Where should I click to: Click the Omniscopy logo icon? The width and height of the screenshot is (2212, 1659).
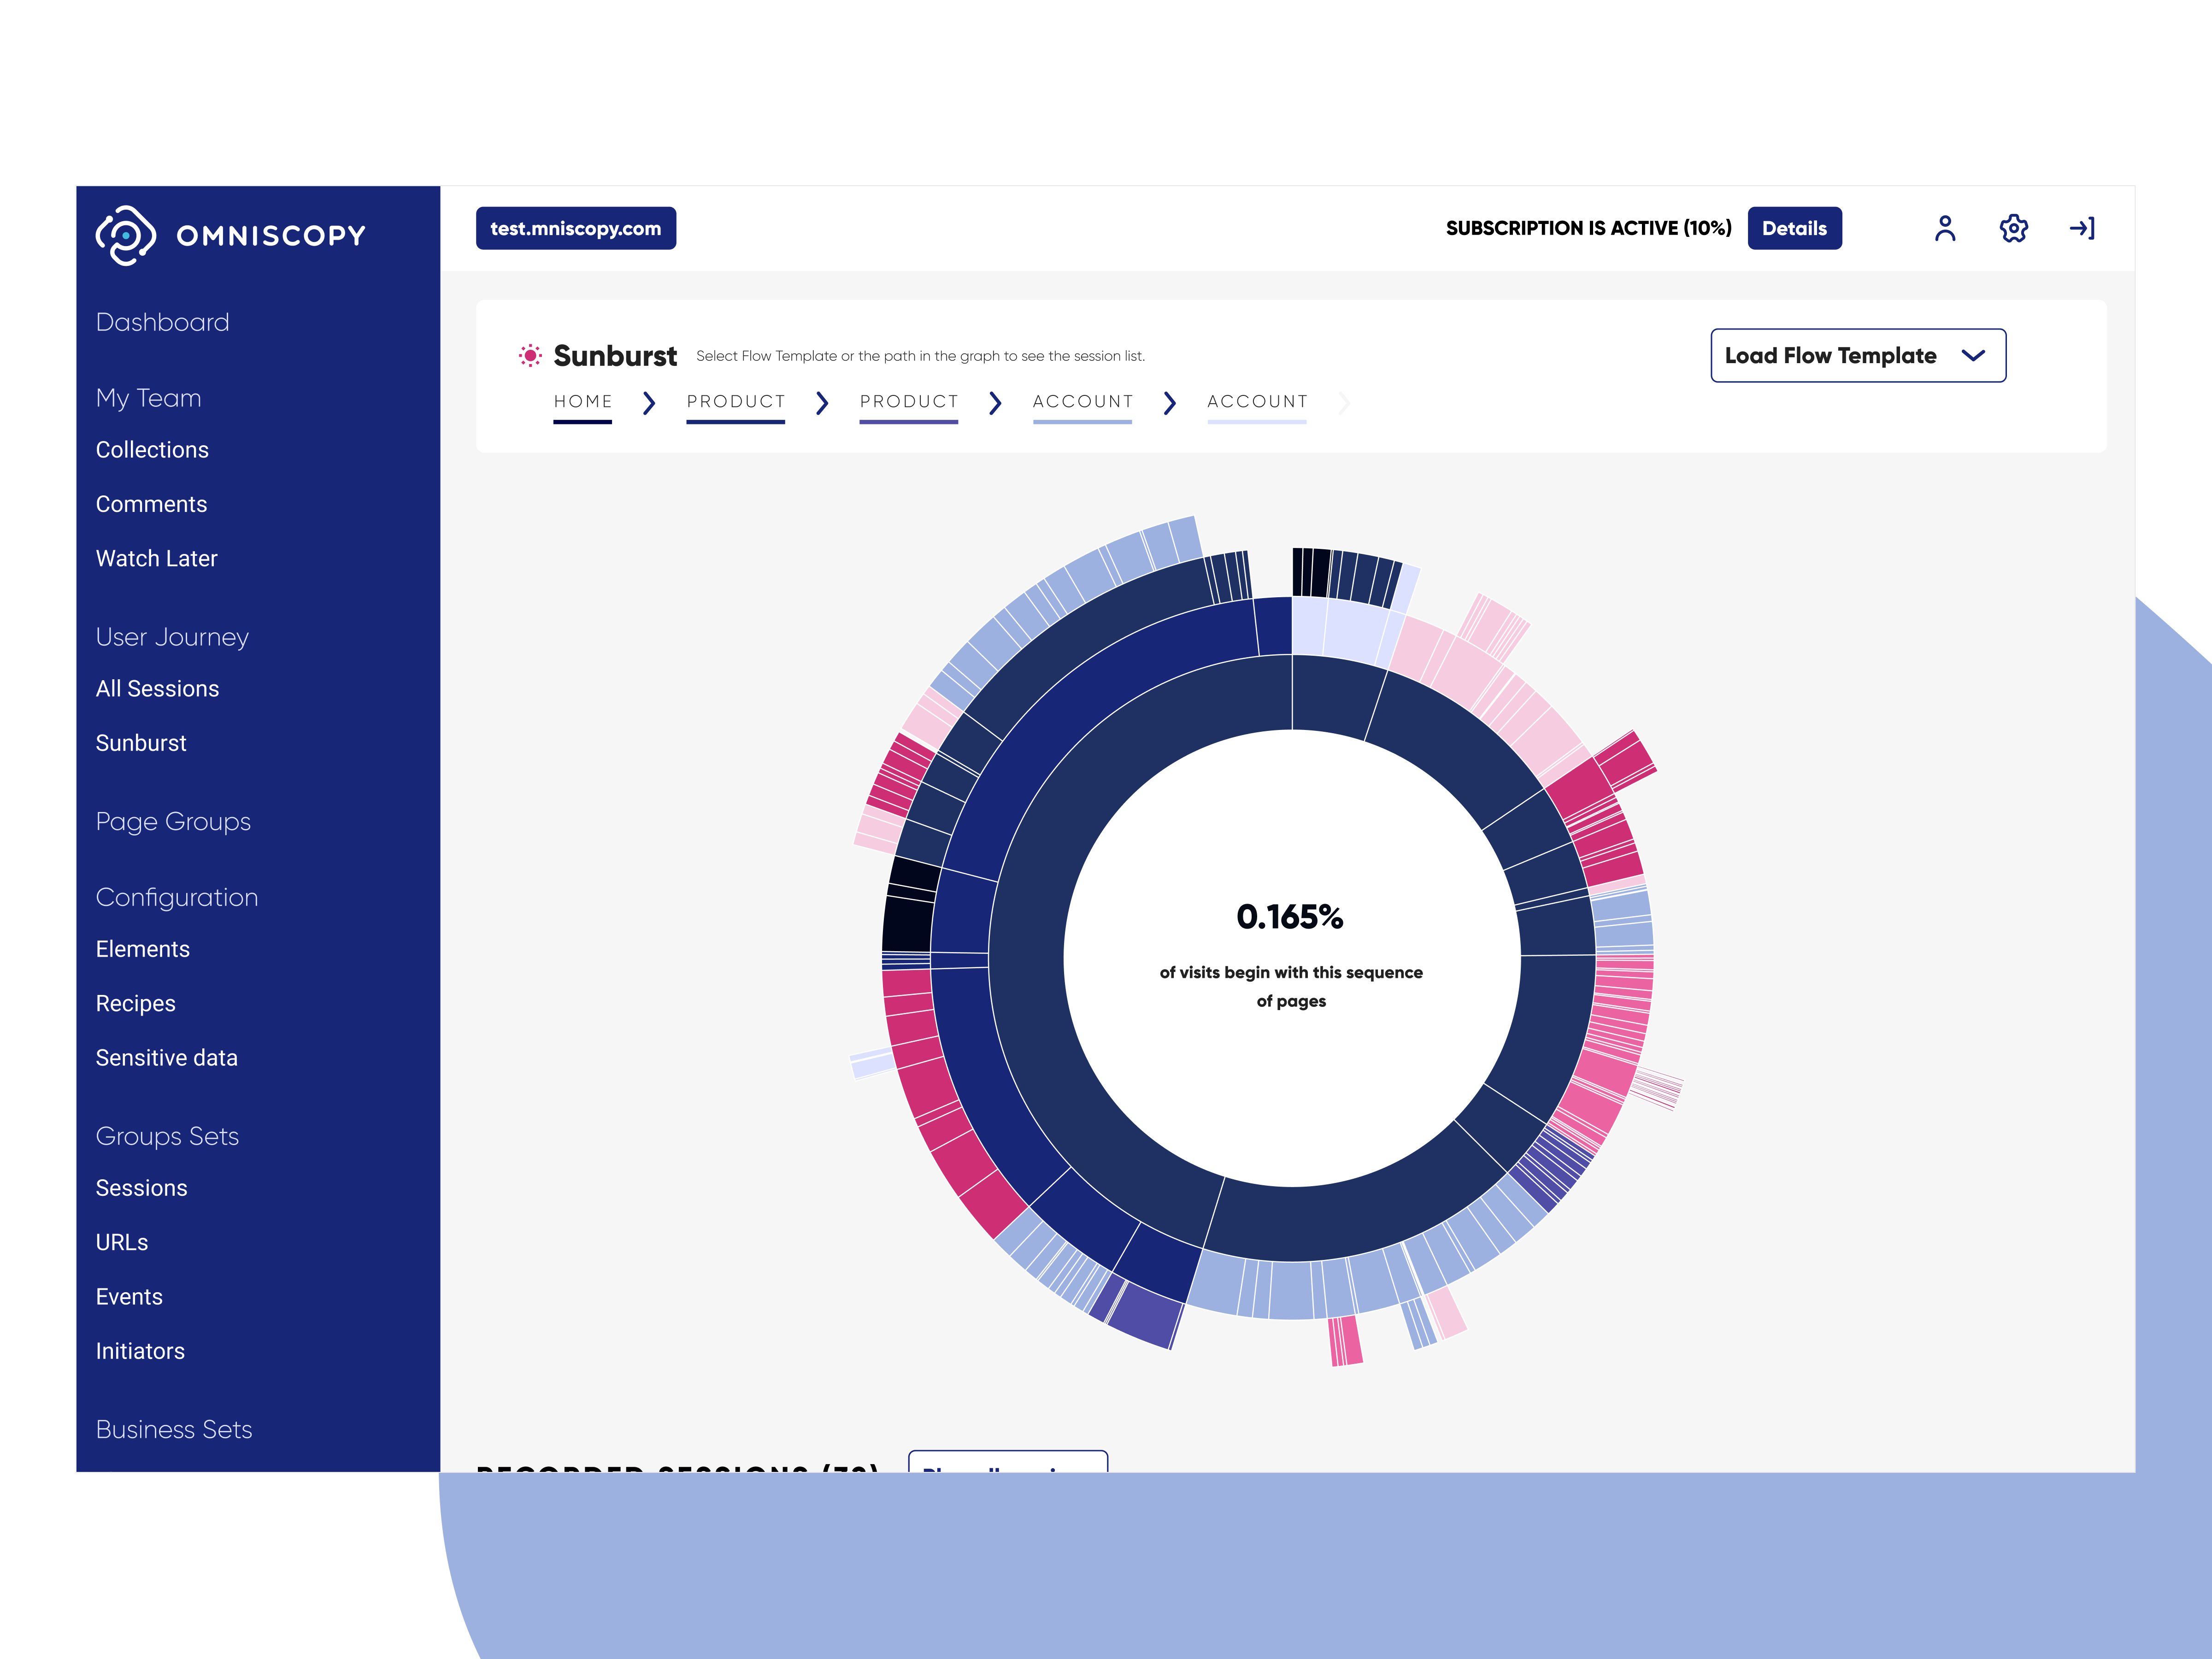[125, 235]
